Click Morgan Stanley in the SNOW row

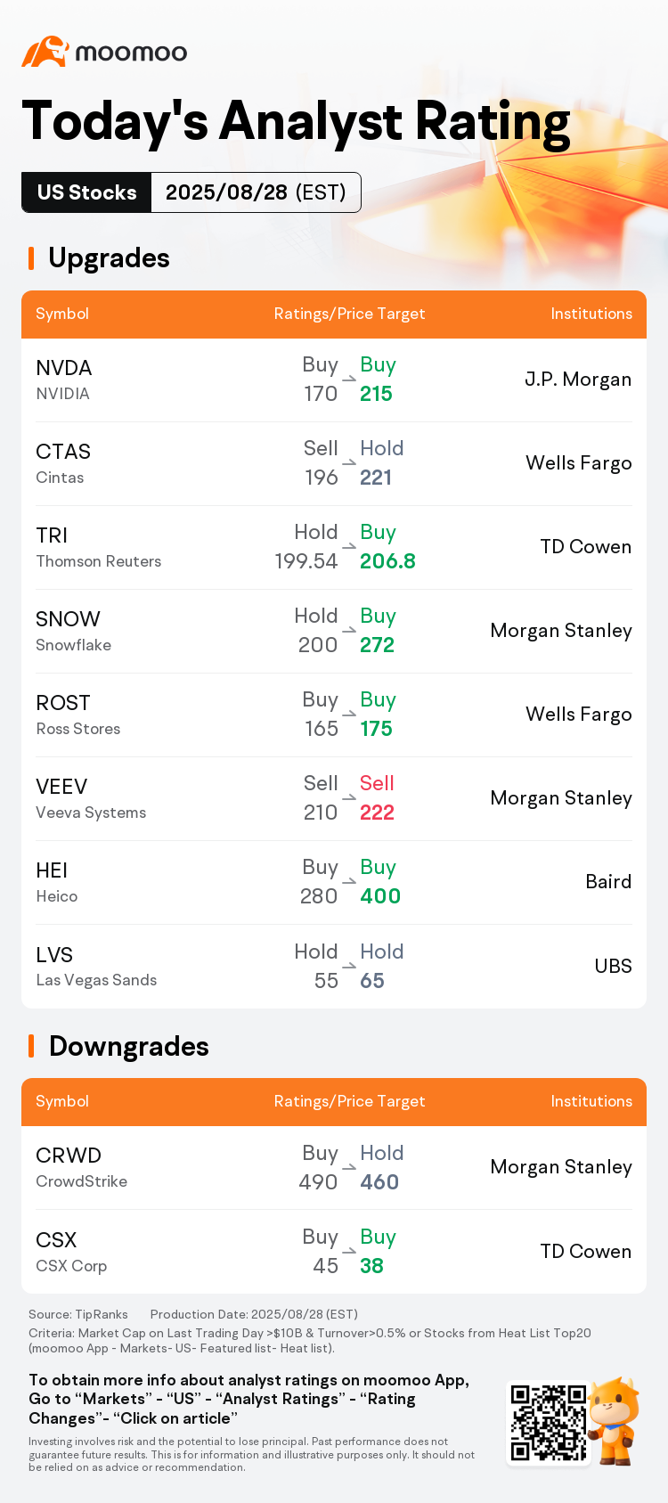click(x=561, y=631)
